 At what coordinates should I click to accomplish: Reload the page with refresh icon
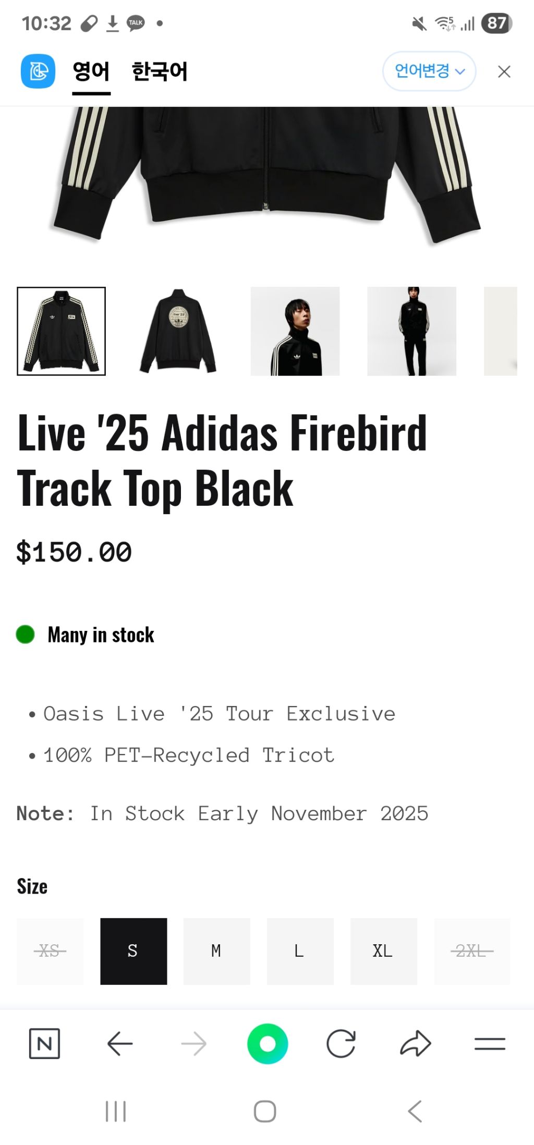click(341, 1043)
